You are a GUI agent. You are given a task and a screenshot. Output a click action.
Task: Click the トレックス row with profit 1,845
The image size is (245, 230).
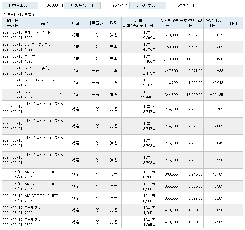[x=122, y=143]
